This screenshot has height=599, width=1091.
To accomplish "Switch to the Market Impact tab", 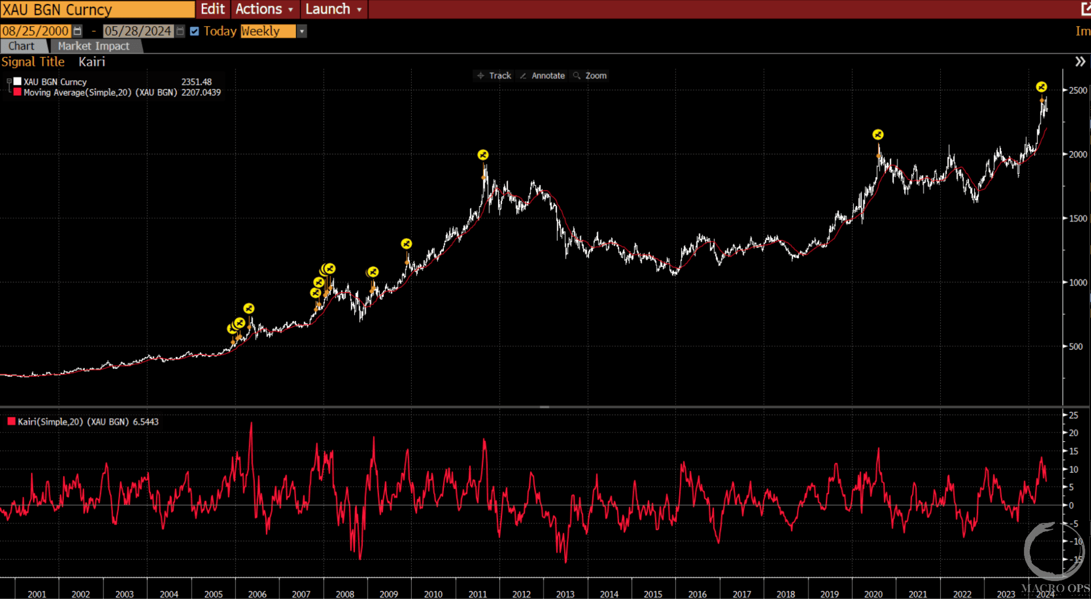I will click(94, 46).
